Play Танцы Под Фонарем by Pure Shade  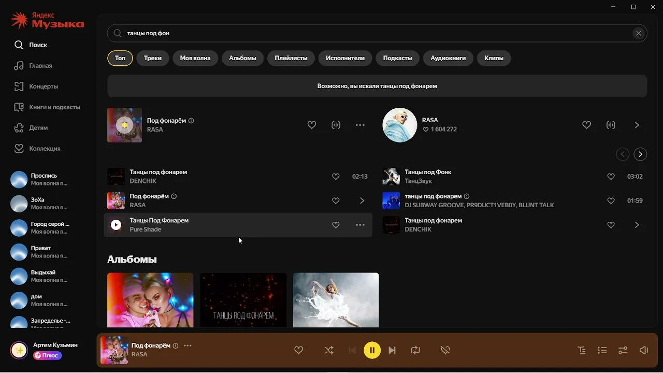coord(116,225)
